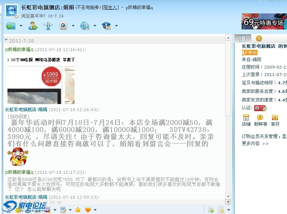Collapse the 2011-7-18 date group
The width and height of the screenshot is (287, 214).
pyautogui.click(x=6, y=40)
